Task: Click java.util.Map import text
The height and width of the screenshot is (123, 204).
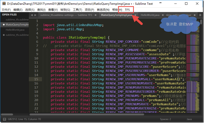Action: (69, 29)
